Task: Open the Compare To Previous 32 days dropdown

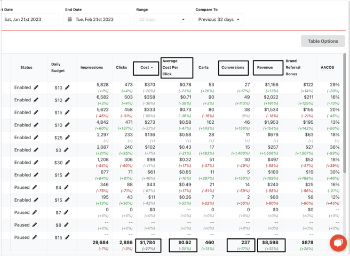Action: click(219, 19)
